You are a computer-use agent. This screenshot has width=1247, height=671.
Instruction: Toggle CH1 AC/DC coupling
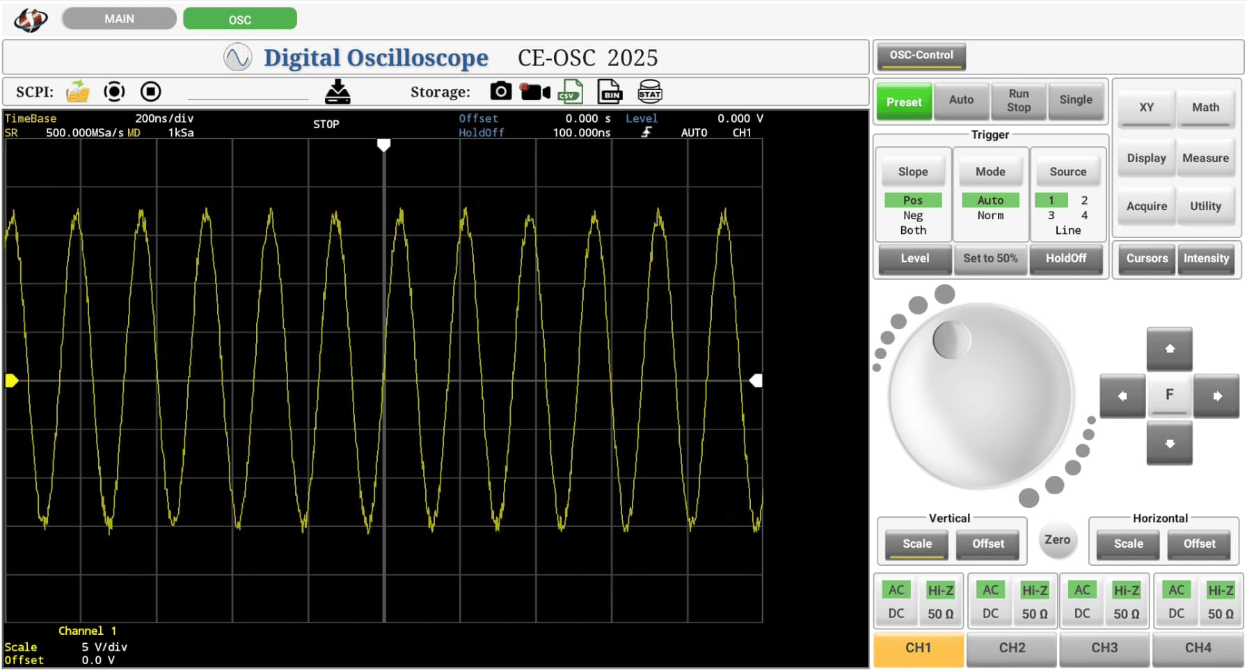tap(896, 602)
